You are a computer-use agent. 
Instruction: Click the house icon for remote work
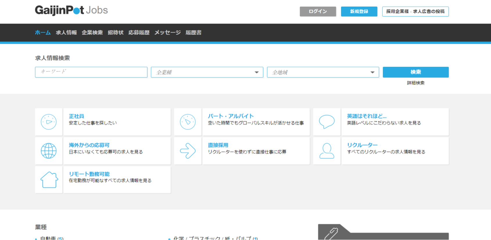click(x=49, y=180)
